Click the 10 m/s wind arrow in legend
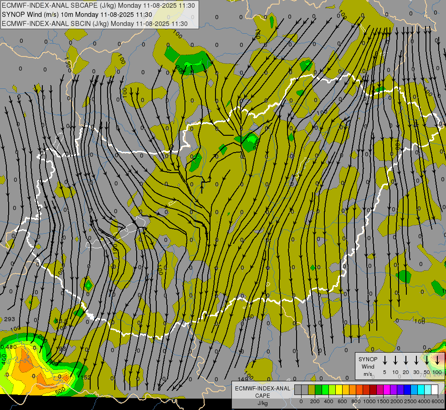Screen dimensions: 446x410 coord(395,360)
